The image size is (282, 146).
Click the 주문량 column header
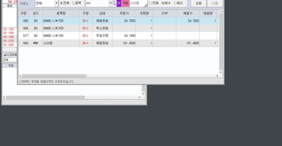(x=144, y=13)
